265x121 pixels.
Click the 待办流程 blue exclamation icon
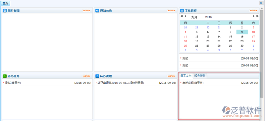pyautogui.click(x=97, y=76)
